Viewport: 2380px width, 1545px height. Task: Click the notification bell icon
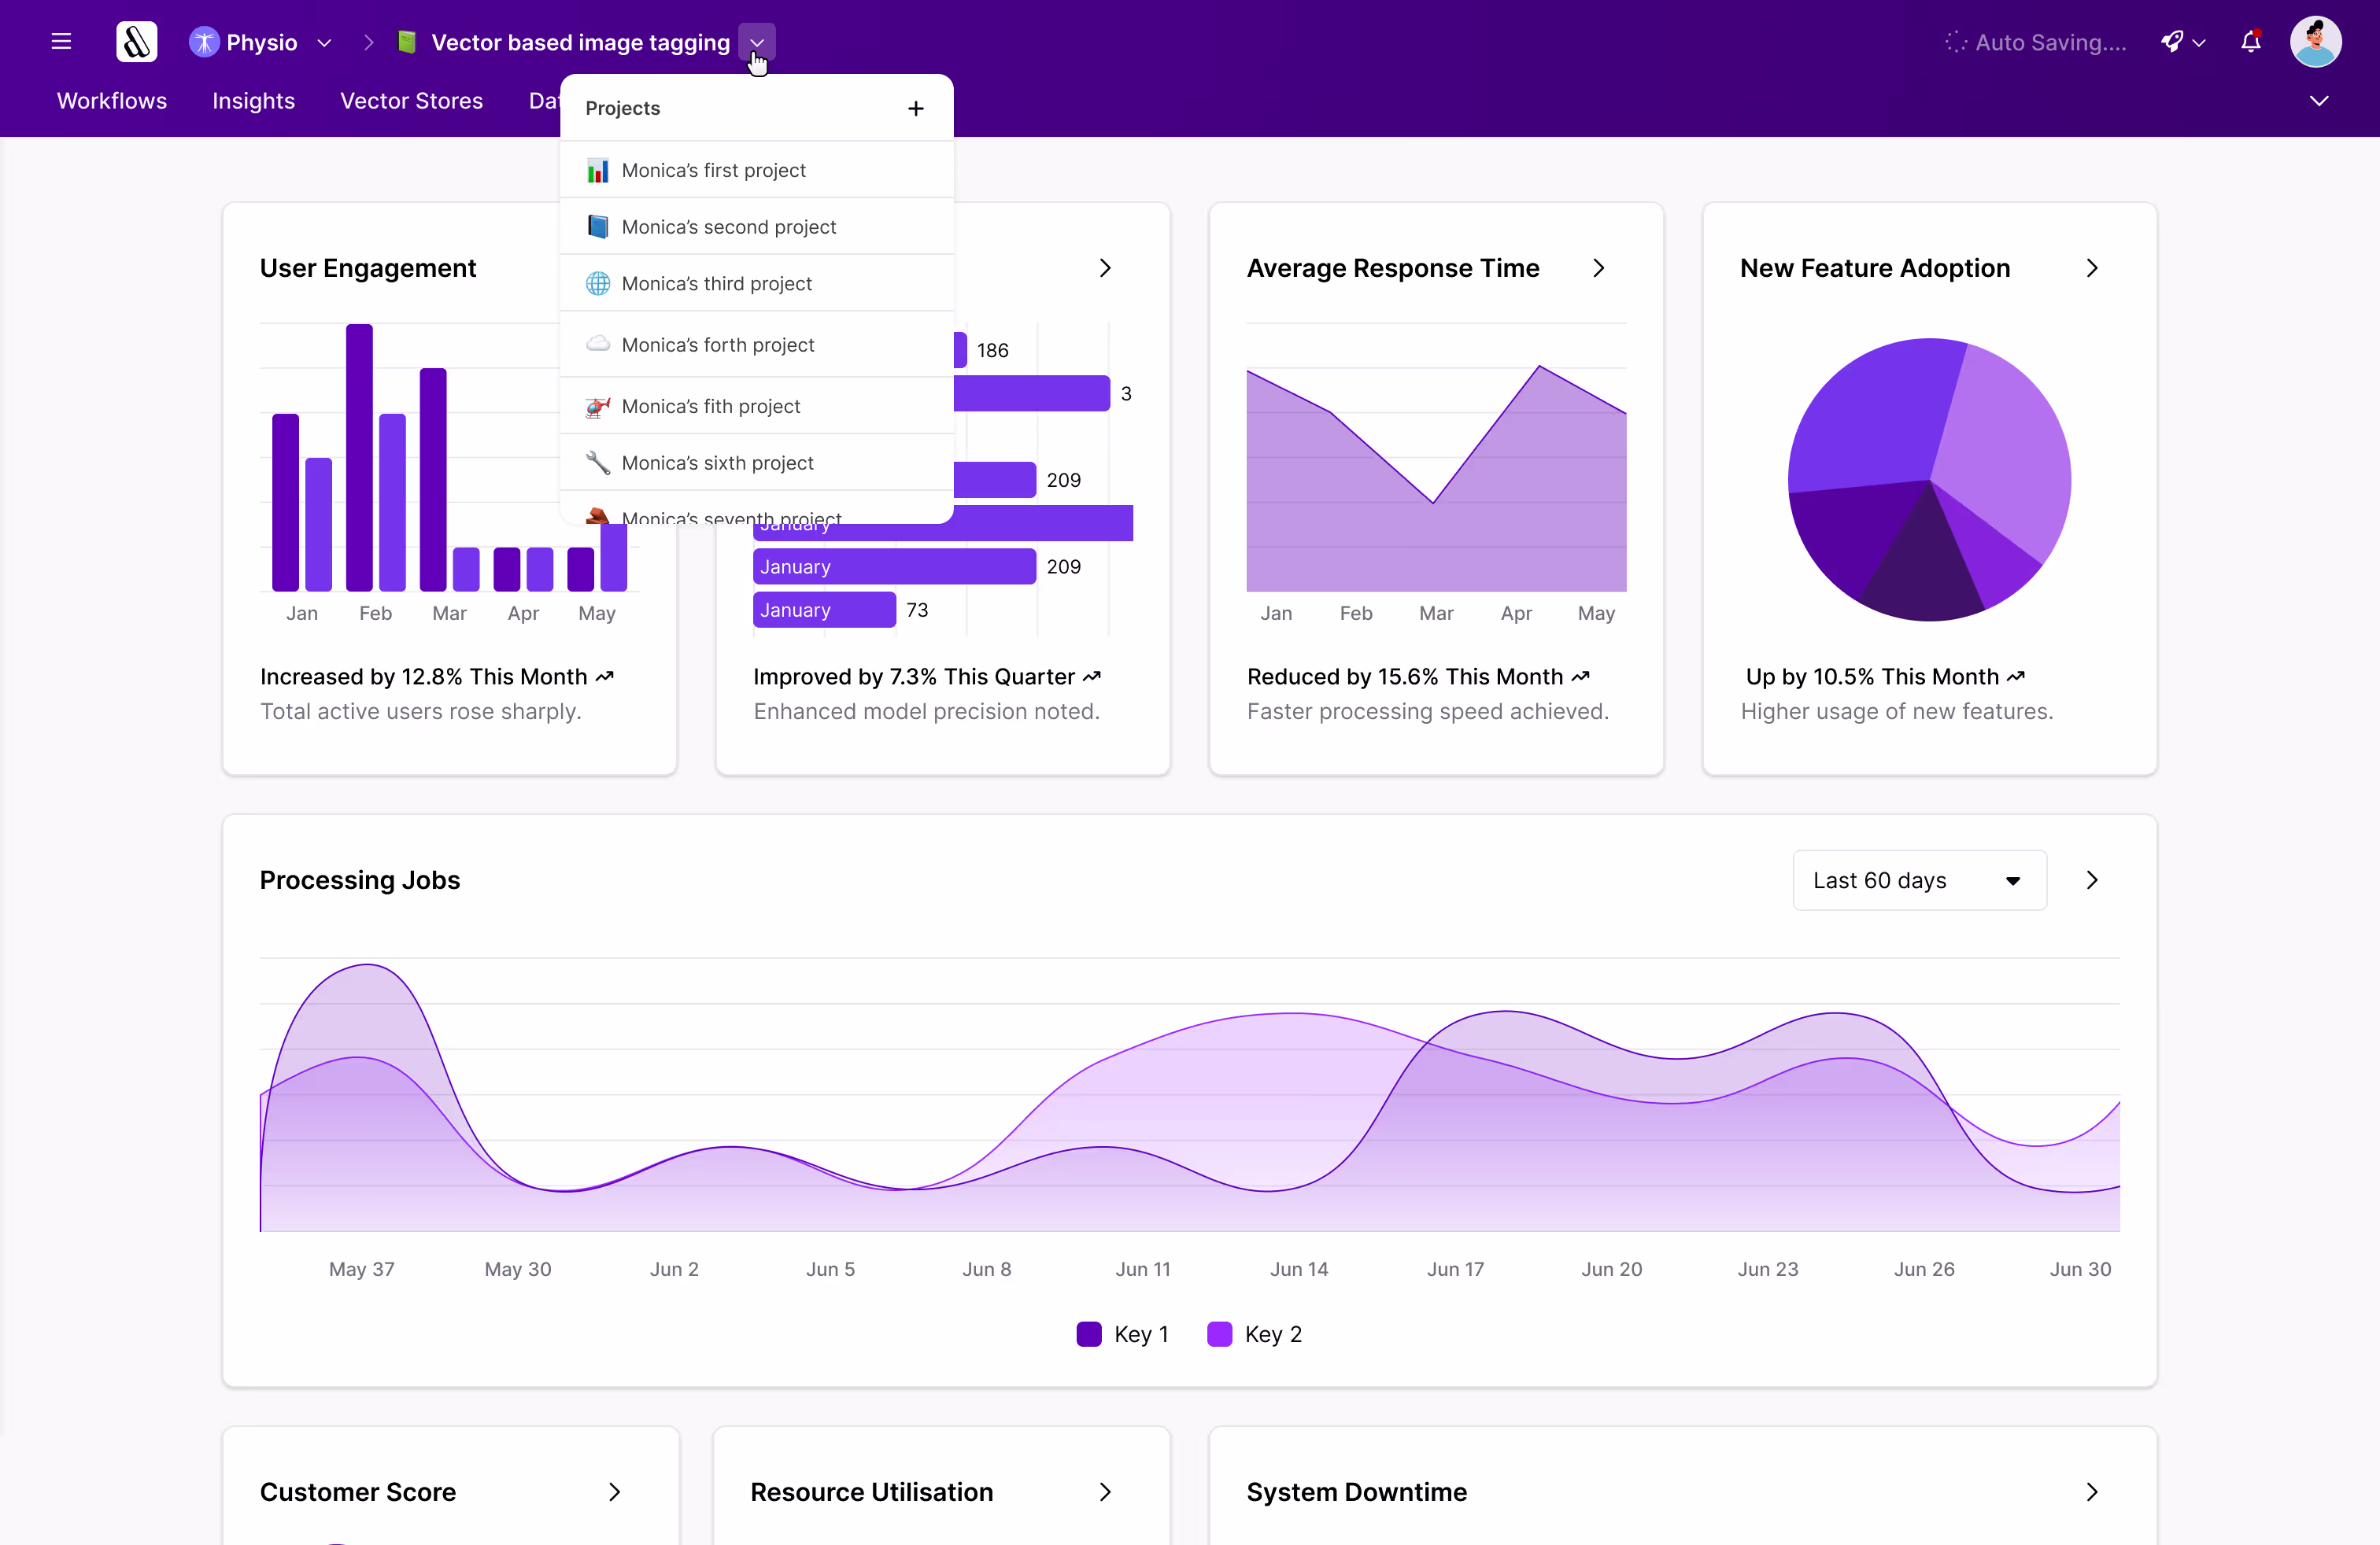2250,42
